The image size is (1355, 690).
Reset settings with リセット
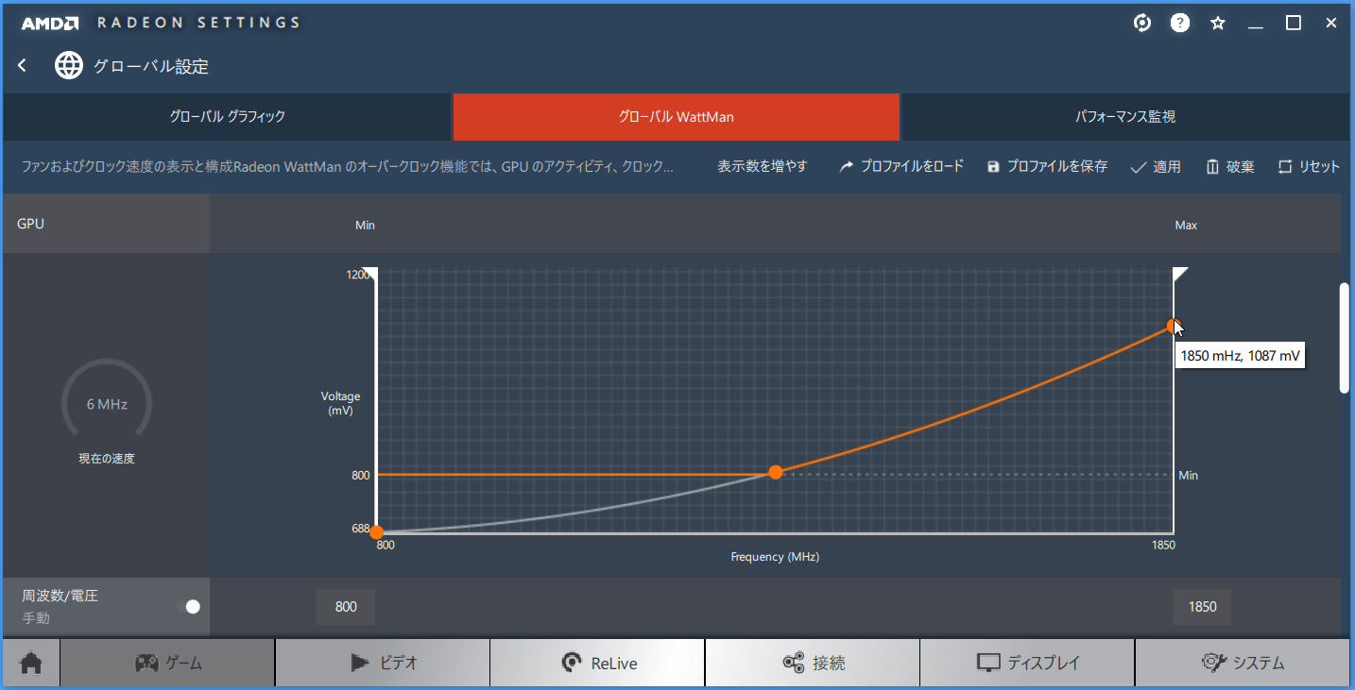[1309, 166]
